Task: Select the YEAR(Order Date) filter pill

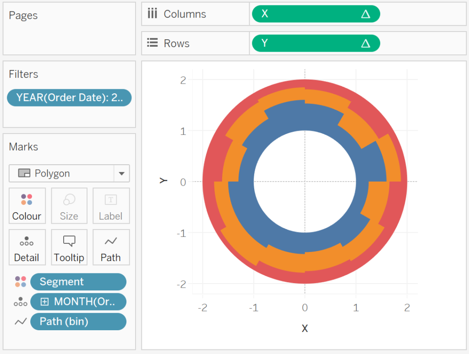Action: [x=69, y=98]
